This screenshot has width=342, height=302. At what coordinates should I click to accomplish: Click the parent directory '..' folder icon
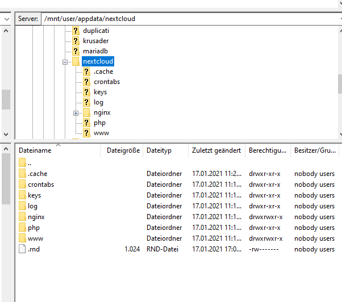[x=22, y=162]
